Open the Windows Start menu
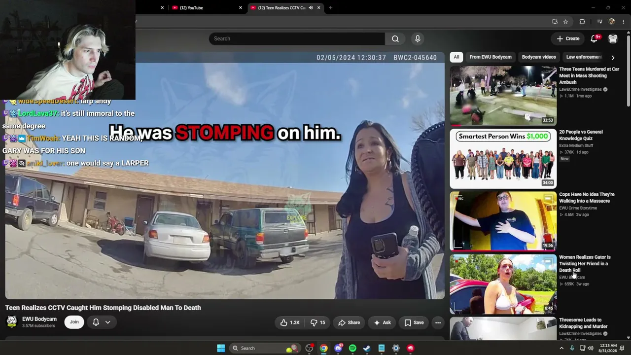Screen dimensions: 631x355 click(221, 348)
